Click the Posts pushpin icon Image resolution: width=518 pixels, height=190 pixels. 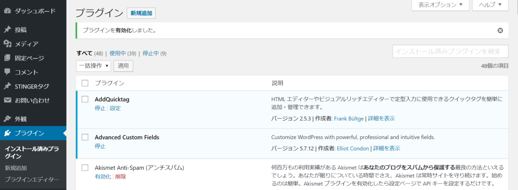click(7, 30)
